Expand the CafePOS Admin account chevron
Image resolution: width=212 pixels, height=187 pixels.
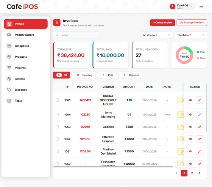click(x=191, y=6)
